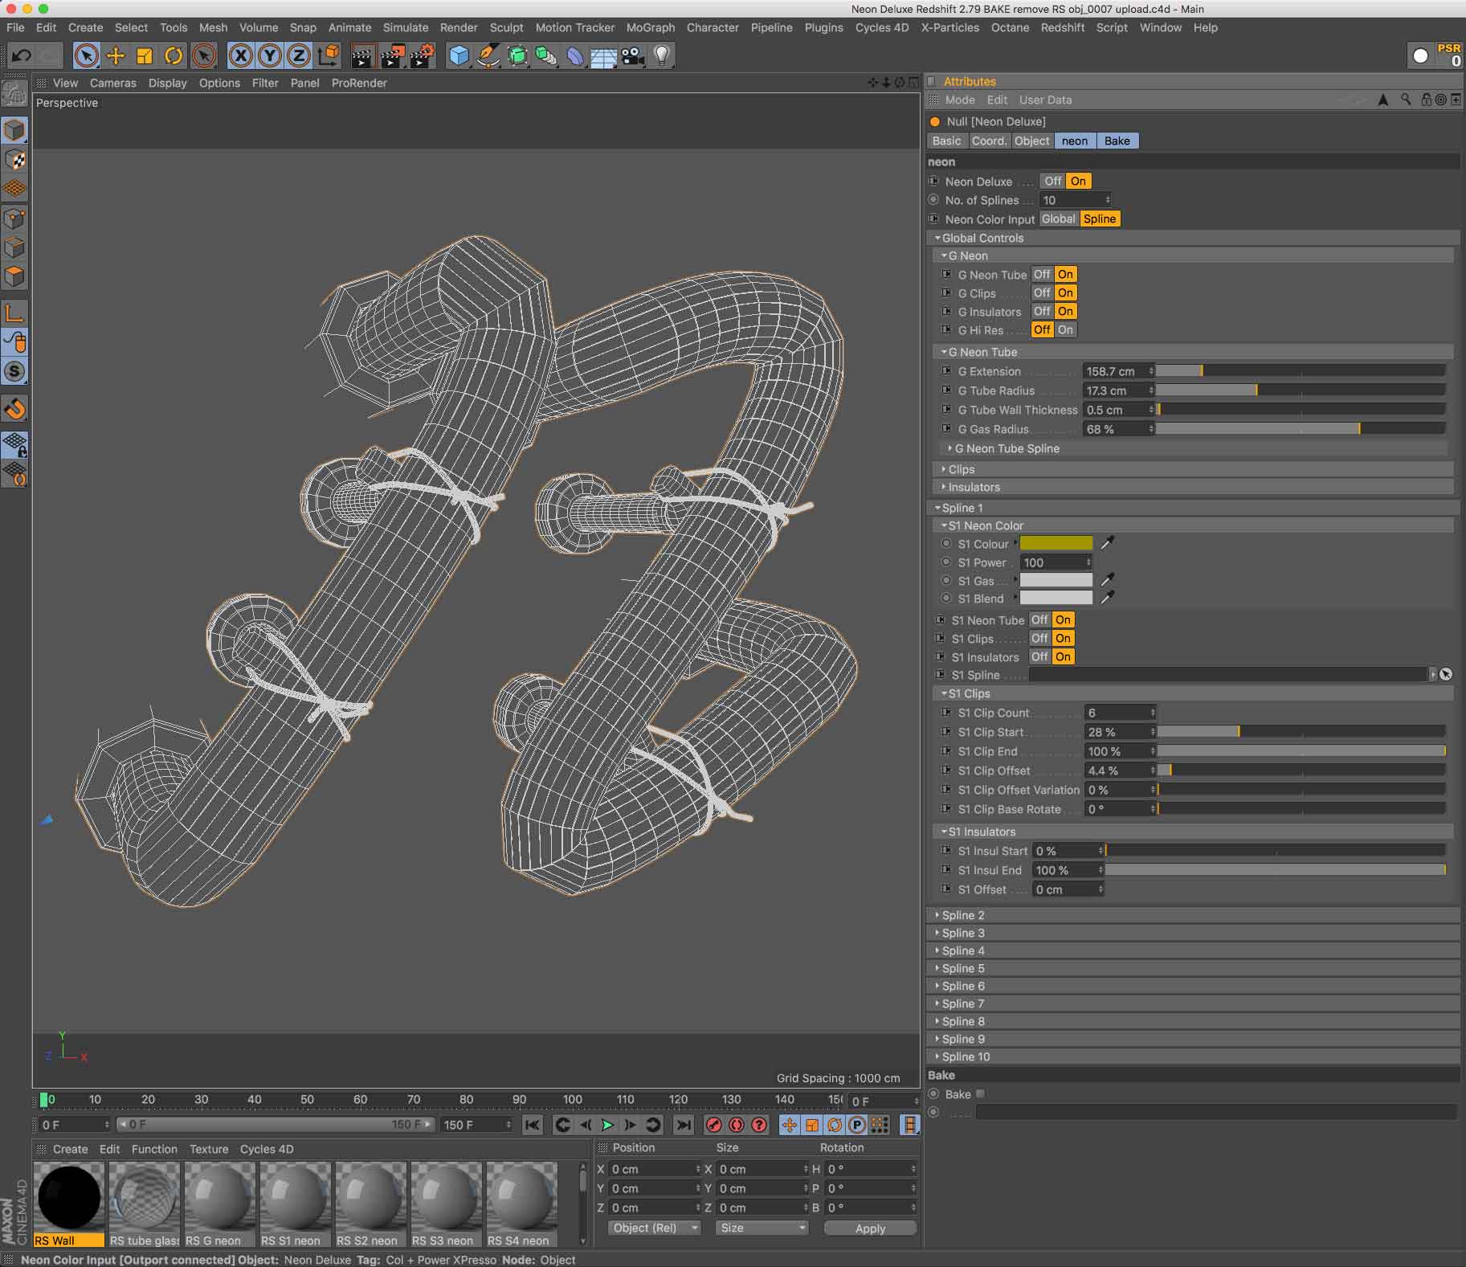
Task: Toggle the X axis lock icon
Action: 240,55
